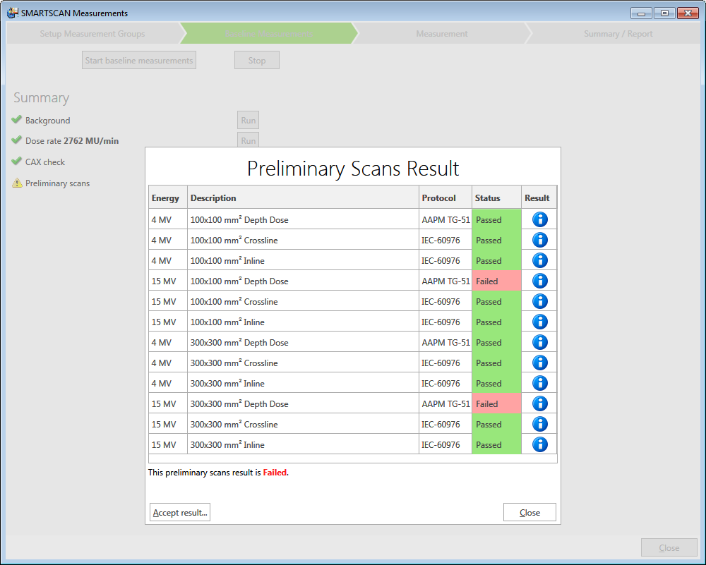Viewport: 706px width, 565px height.
Task: Click warning icon beside Preliminary scans
Action: pos(16,183)
